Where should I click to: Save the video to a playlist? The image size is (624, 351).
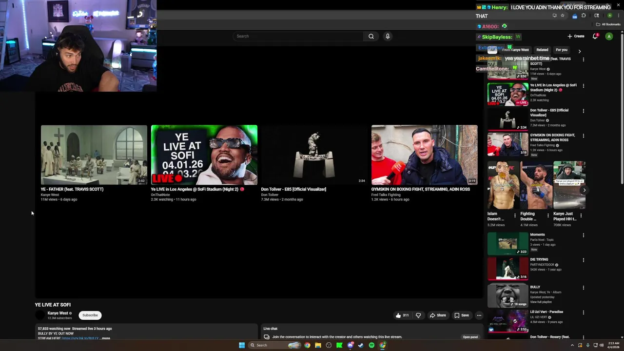tap(462, 315)
